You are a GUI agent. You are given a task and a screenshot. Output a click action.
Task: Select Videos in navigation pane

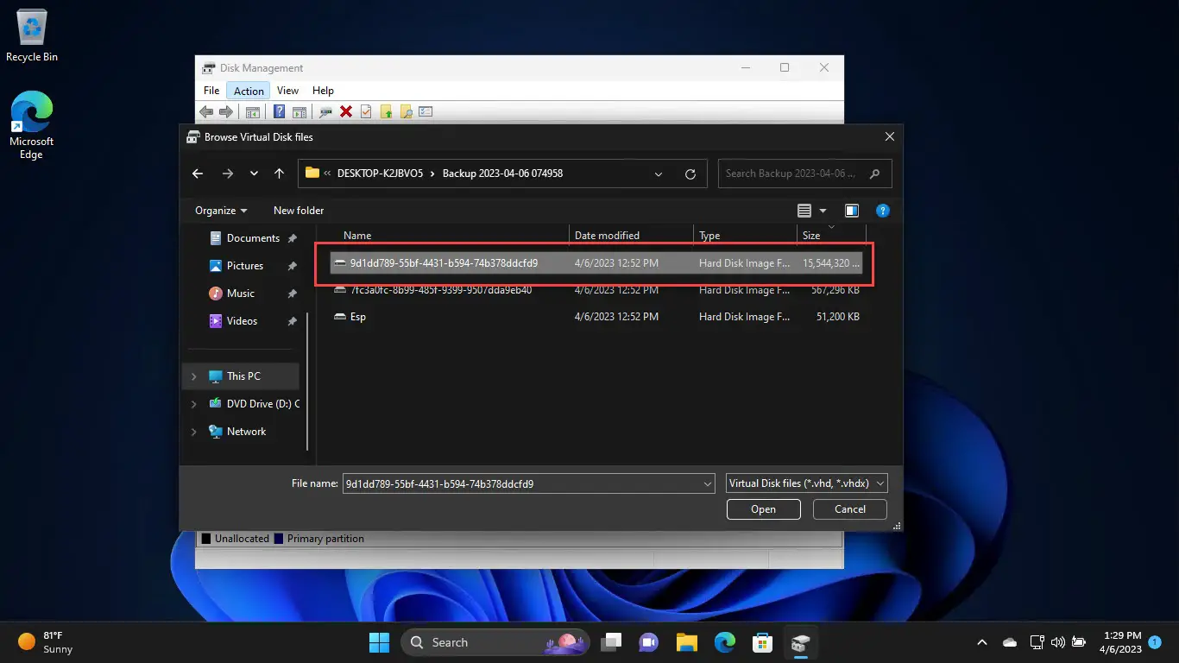242,321
